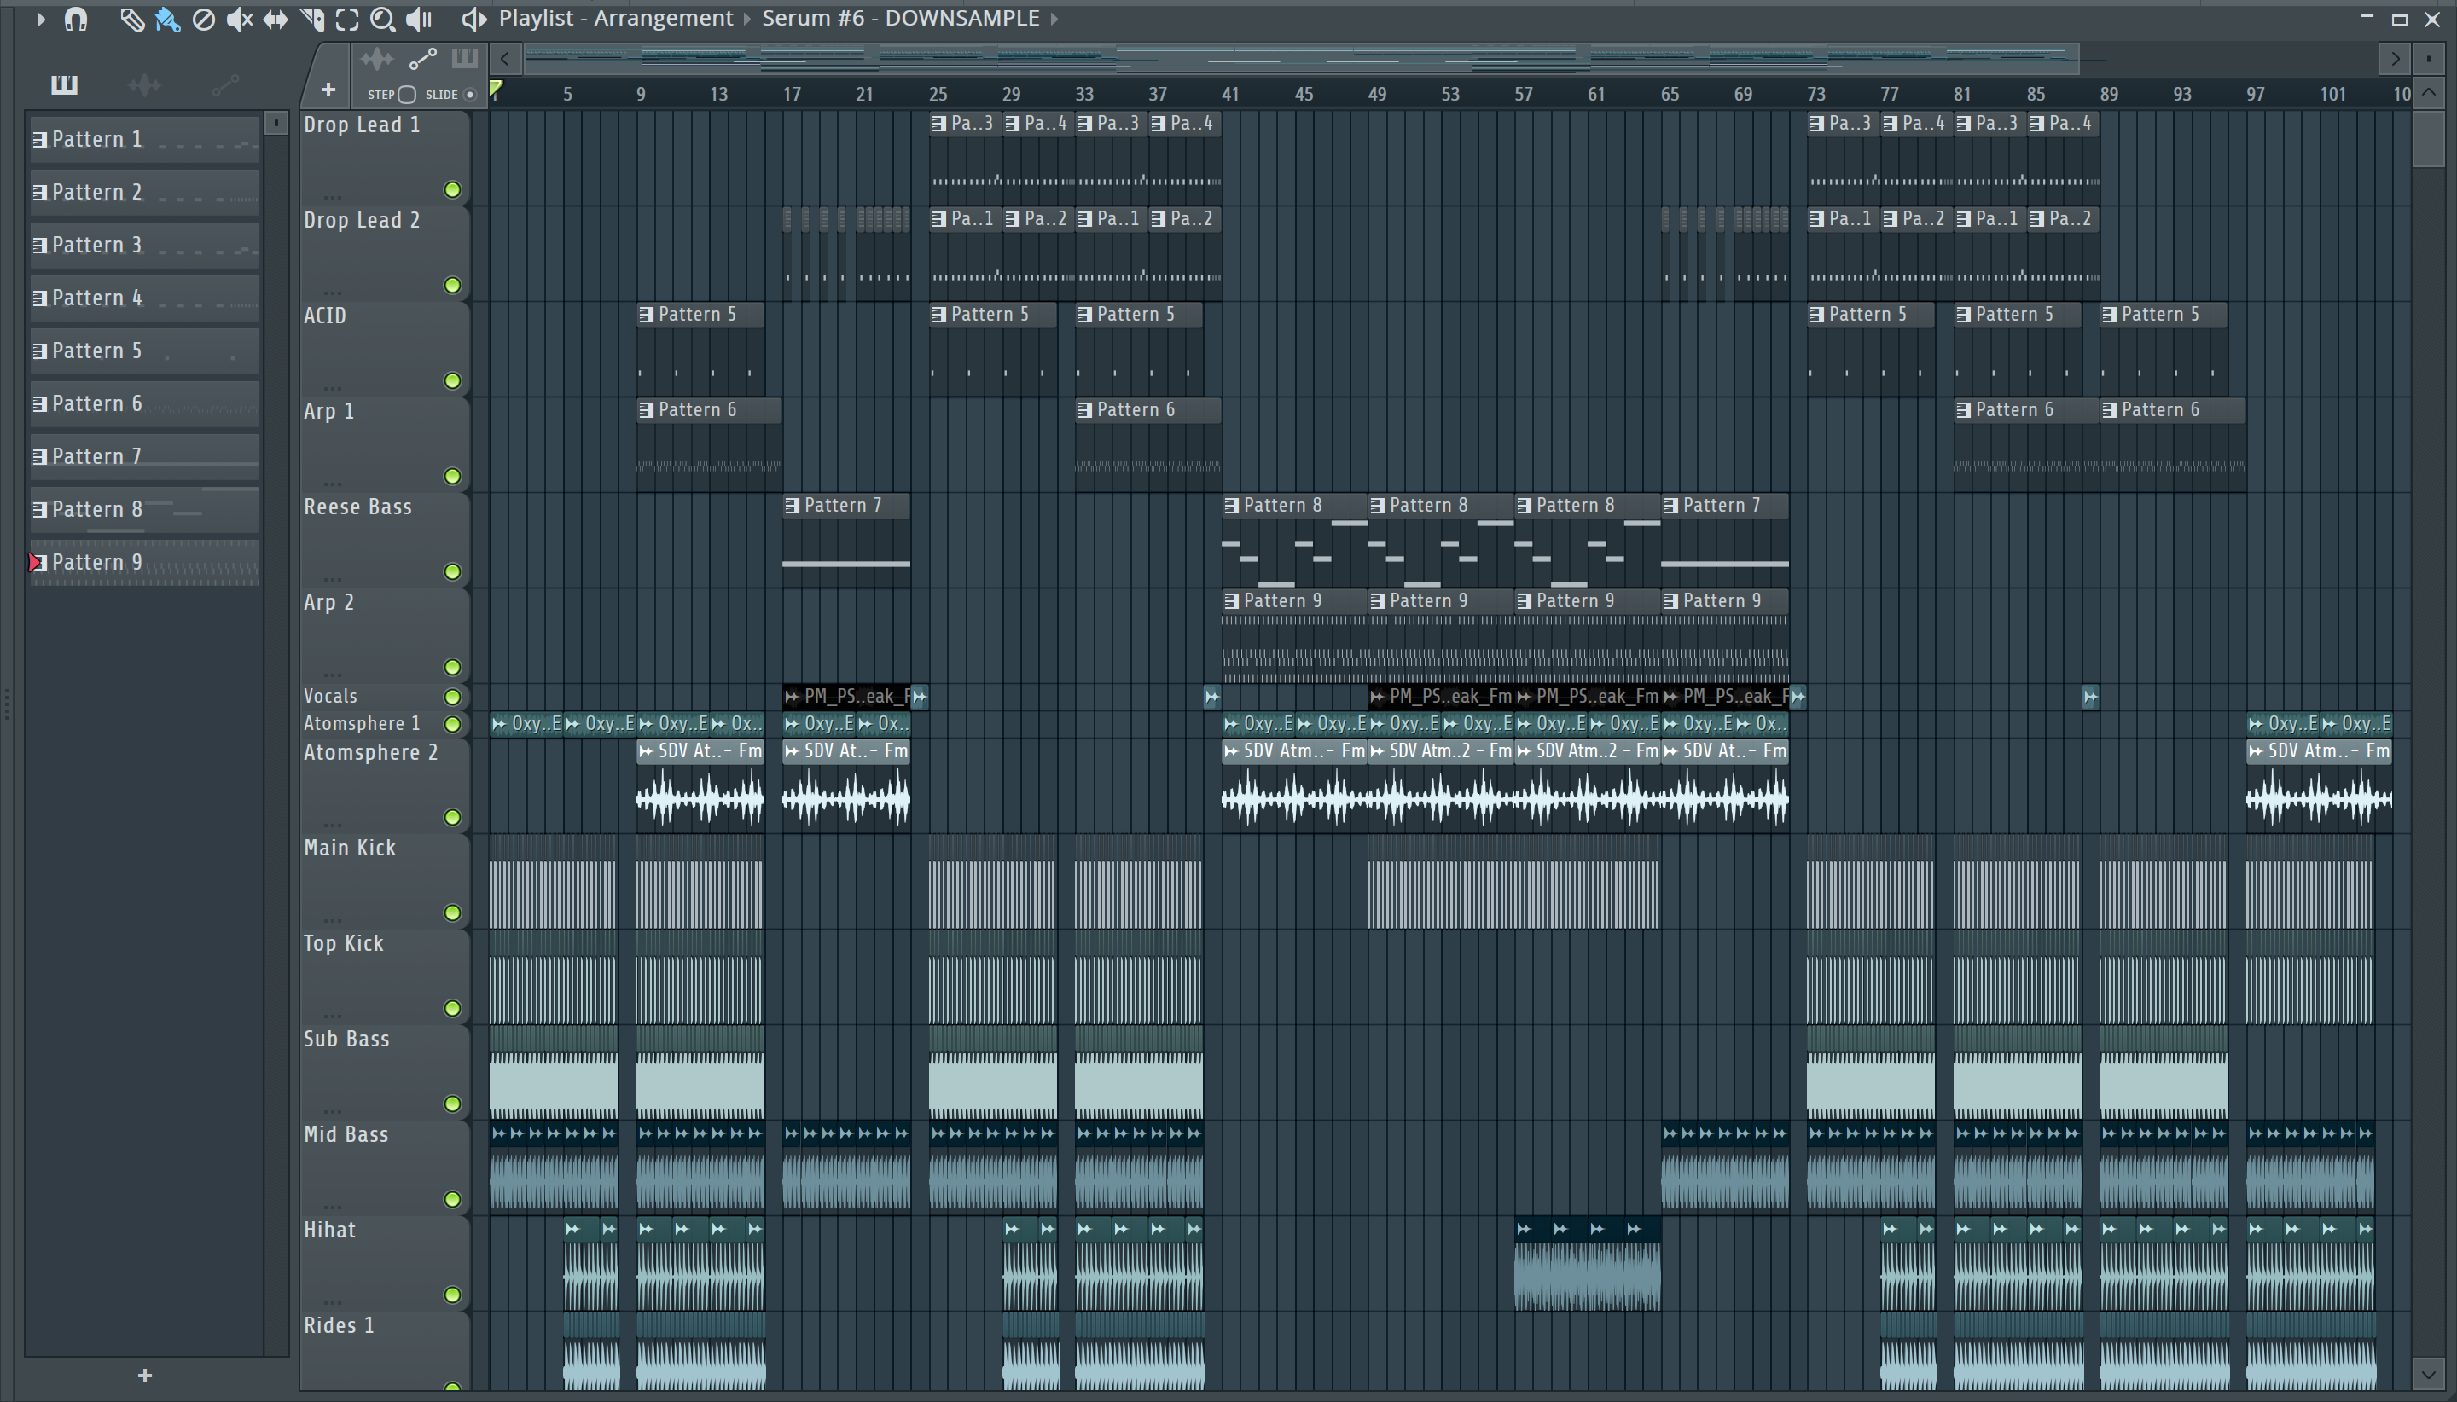Viewport: 2457px width, 1402px height.
Task: Mute the Drop Lead 1 track
Action: pos(451,189)
